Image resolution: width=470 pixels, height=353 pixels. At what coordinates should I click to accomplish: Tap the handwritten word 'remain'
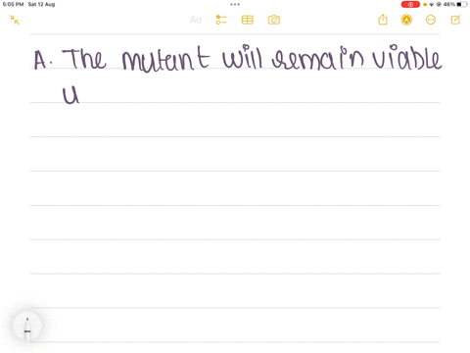click(318, 59)
